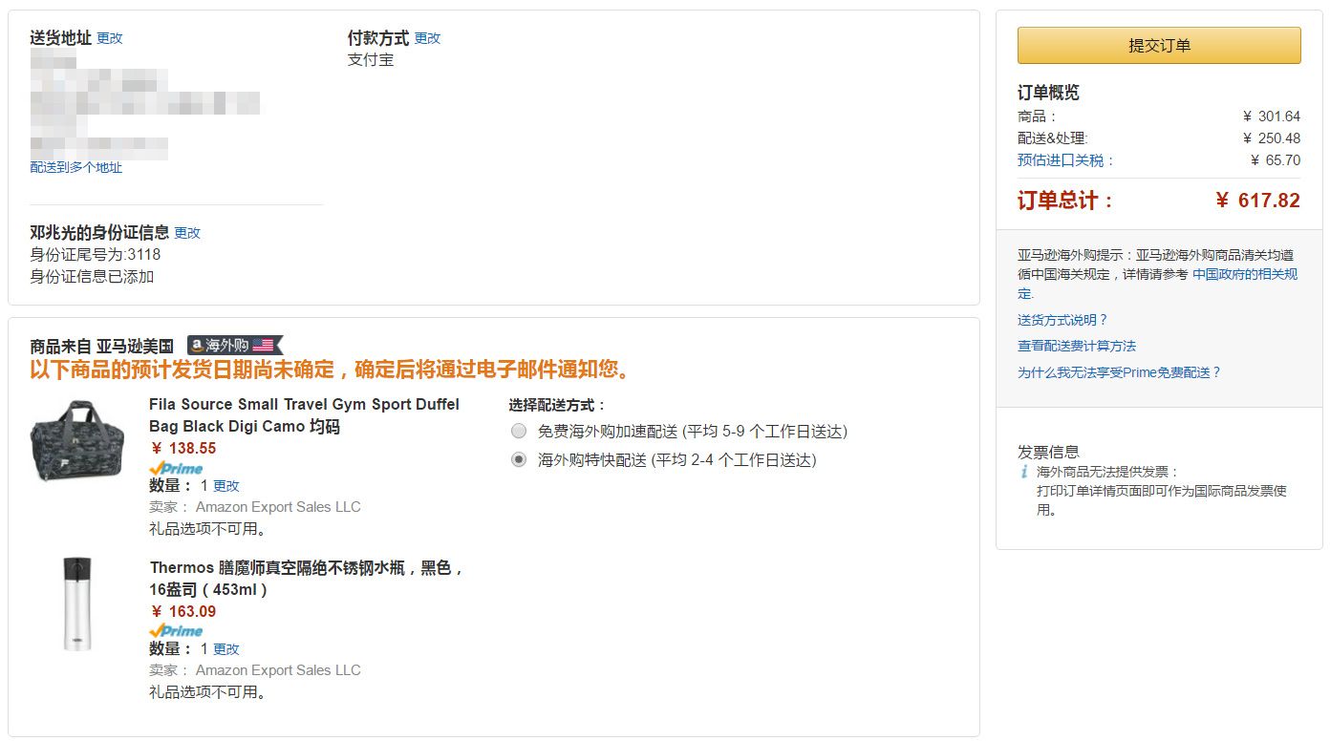Click the Thermos bottle product image
The height and width of the screenshot is (741, 1330).
tap(76, 604)
